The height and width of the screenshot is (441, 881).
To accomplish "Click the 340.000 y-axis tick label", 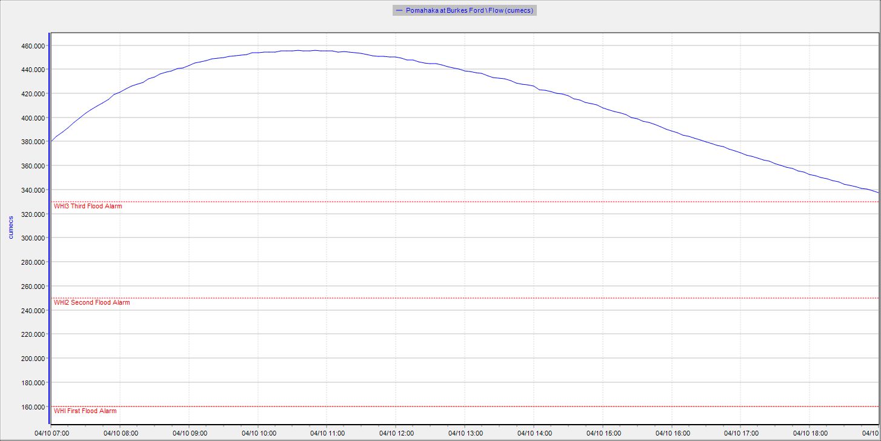I will [x=33, y=190].
